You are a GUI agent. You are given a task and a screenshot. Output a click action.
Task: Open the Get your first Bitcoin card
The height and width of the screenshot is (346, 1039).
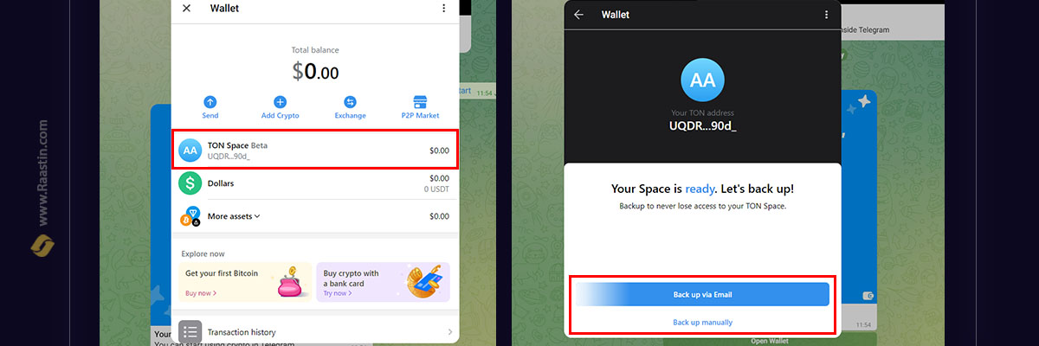pos(245,282)
